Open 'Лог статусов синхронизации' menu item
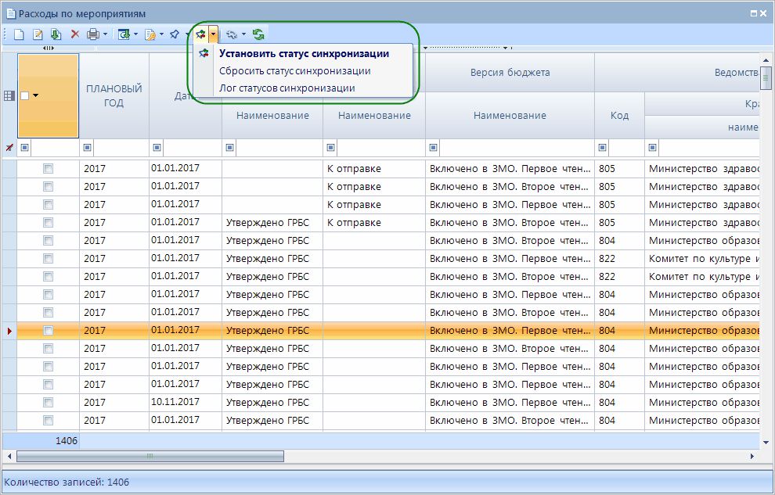The width and height of the screenshot is (775, 495). pos(287,88)
